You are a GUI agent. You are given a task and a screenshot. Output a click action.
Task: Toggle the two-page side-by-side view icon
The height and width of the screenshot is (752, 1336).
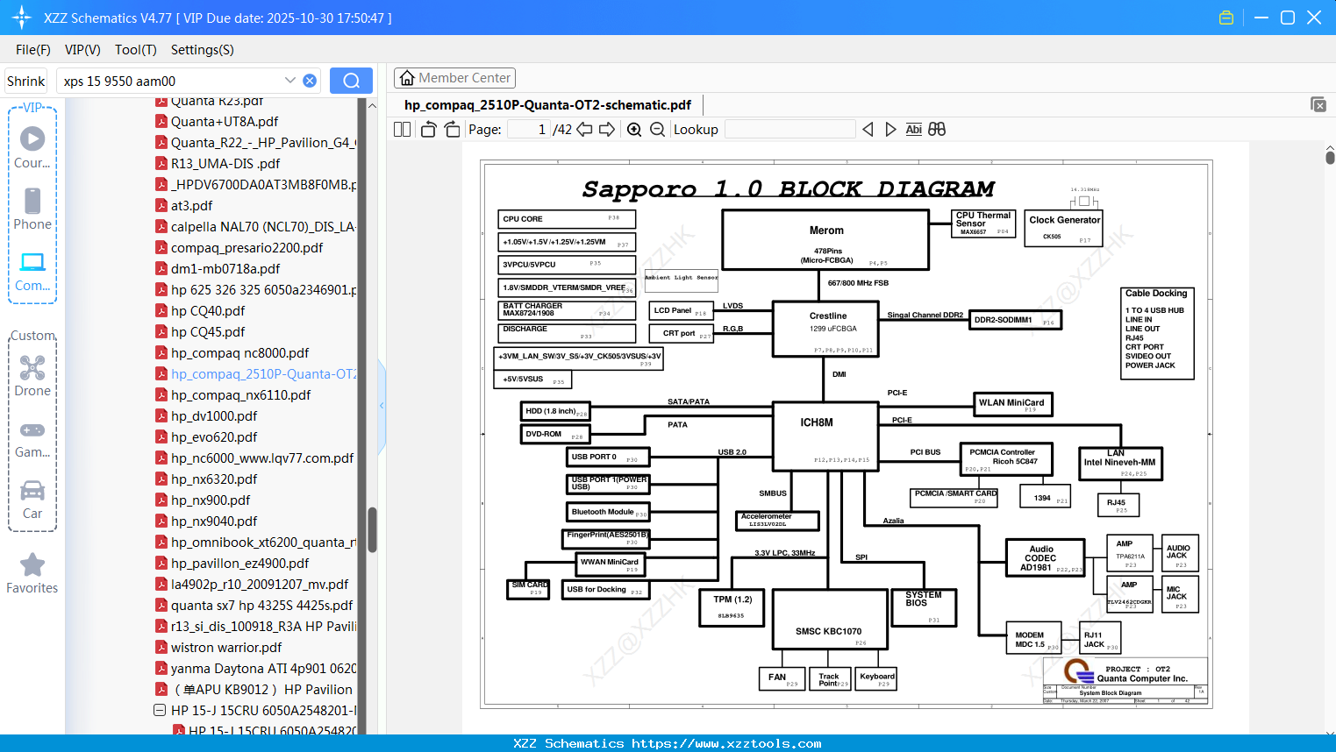click(402, 130)
